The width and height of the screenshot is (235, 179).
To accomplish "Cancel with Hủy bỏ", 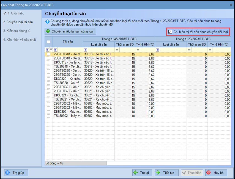I will click(216, 173).
